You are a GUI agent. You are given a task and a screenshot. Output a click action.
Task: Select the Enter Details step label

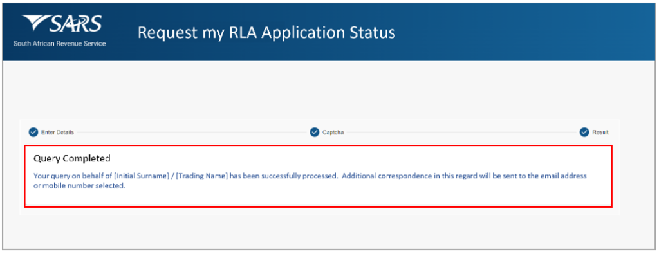click(x=57, y=132)
